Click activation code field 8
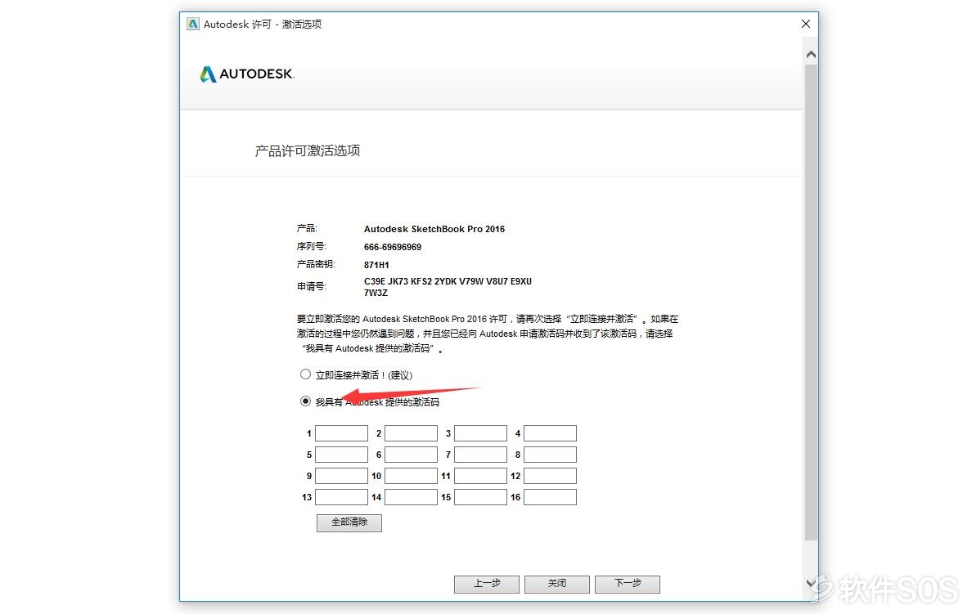The height and width of the screenshot is (614, 972). tap(550, 454)
